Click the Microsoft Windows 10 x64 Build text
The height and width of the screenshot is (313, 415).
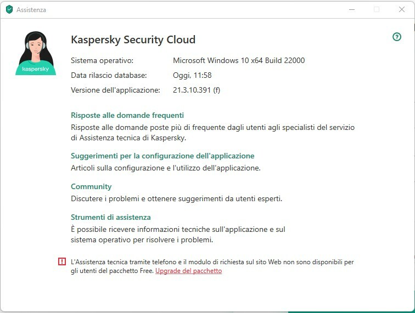click(239, 60)
